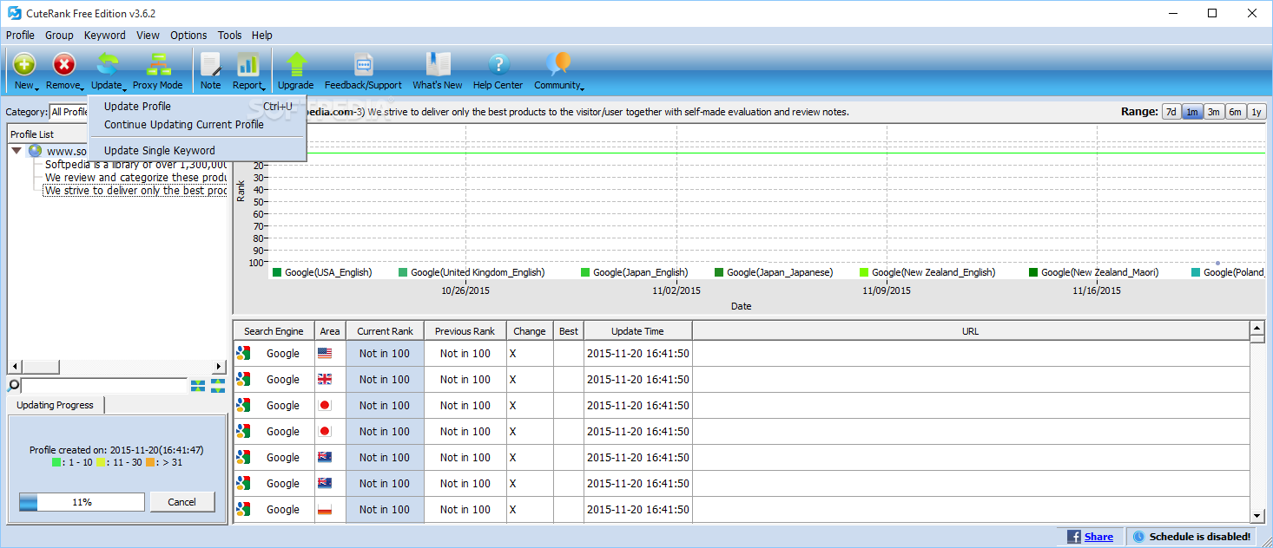Click the collapse-all profiles icon
Image resolution: width=1273 pixels, height=548 pixels.
pos(198,385)
